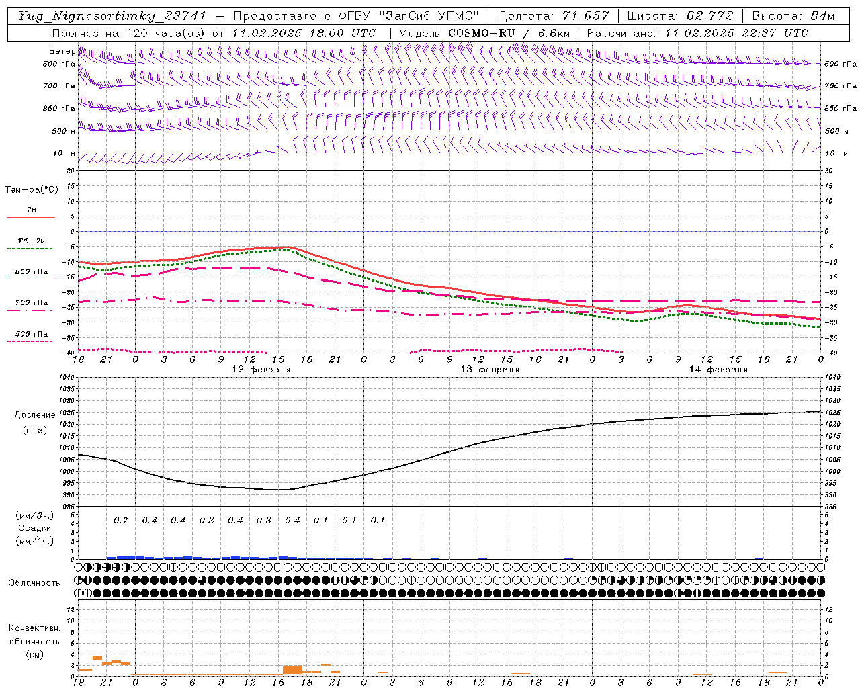Image resolution: width=860 pixels, height=688 pixels.
Task: Jump to the 13 февраля date label
Action: 490,370
